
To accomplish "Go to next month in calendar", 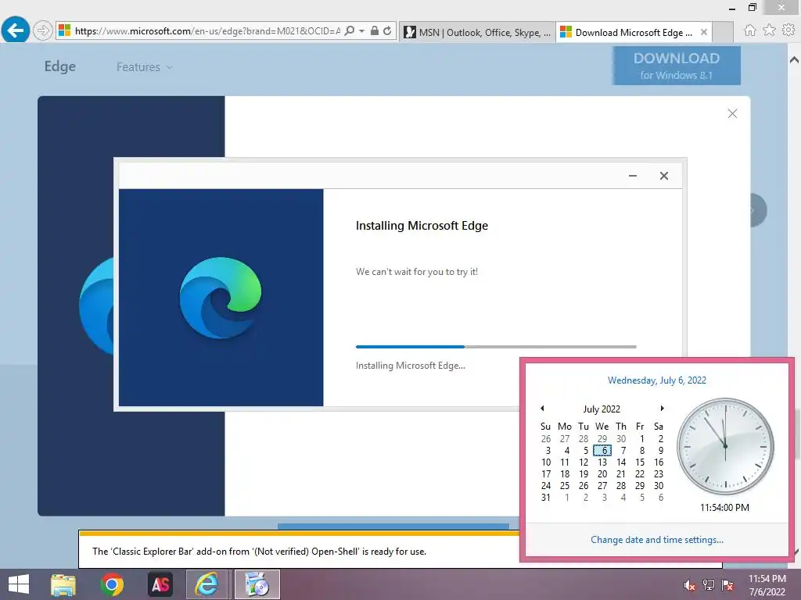I will 662,408.
